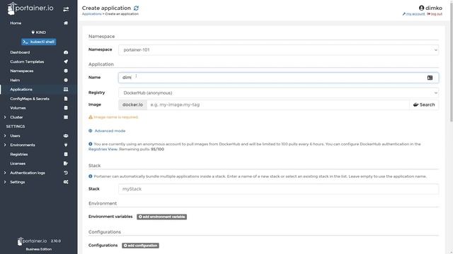453x254 pixels.
Task: Click the log out link
Action: point(435,14)
